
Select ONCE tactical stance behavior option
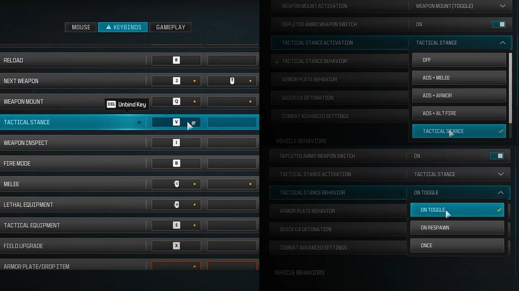[x=457, y=245]
